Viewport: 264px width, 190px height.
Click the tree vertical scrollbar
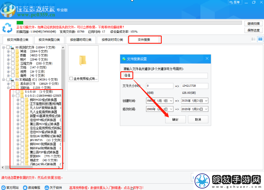63,96
